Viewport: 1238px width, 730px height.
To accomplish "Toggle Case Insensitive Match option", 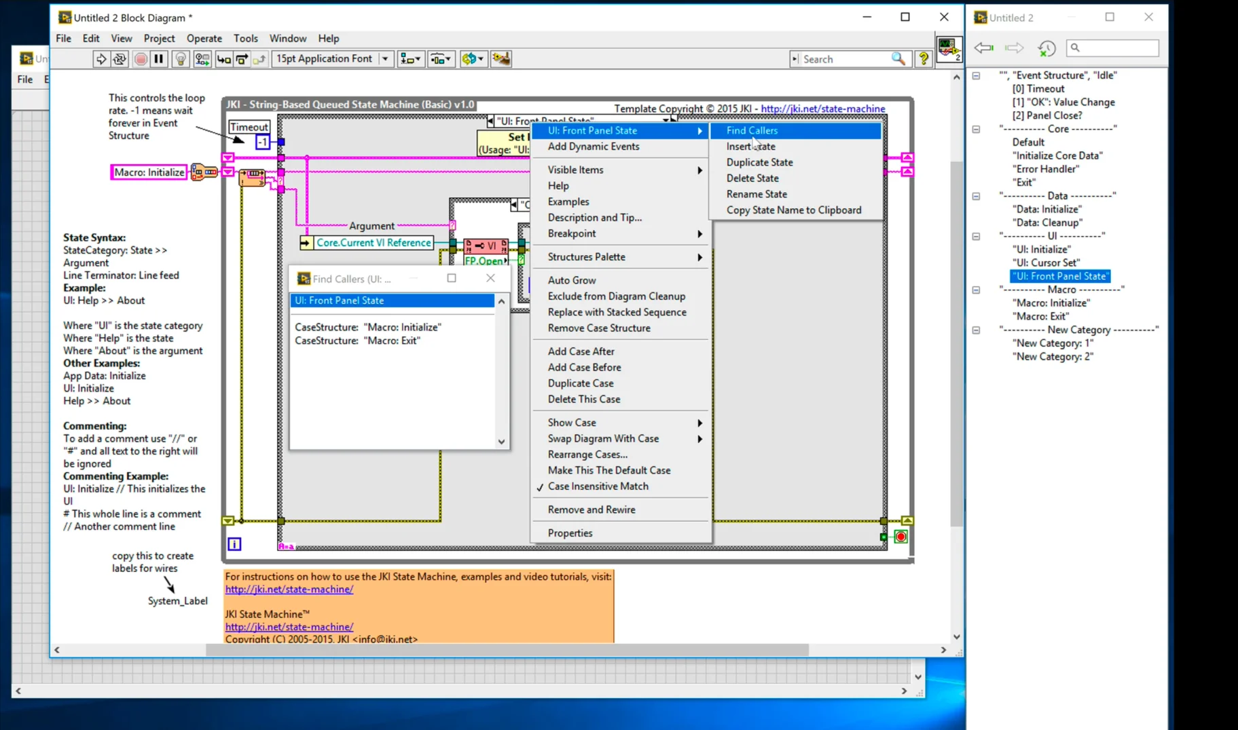I will 598,486.
